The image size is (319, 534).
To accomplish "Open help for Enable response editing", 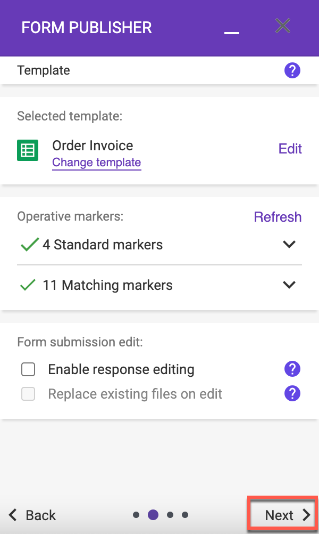I will [x=292, y=369].
